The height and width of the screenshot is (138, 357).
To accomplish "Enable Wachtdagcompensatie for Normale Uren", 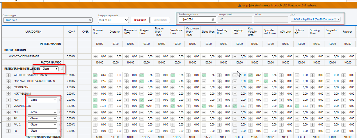I will (95, 56).
